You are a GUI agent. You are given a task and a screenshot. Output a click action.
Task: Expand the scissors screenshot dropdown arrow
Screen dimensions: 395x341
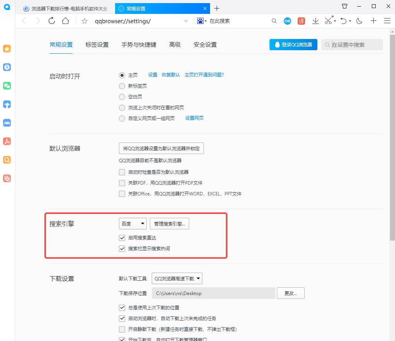pyautogui.click(x=335, y=21)
